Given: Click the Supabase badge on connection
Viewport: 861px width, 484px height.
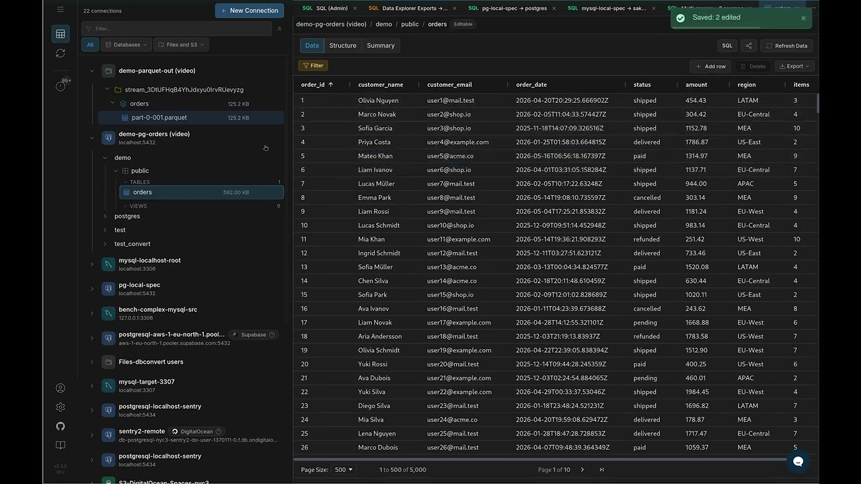Looking at the screenshot, I should 253,335.
